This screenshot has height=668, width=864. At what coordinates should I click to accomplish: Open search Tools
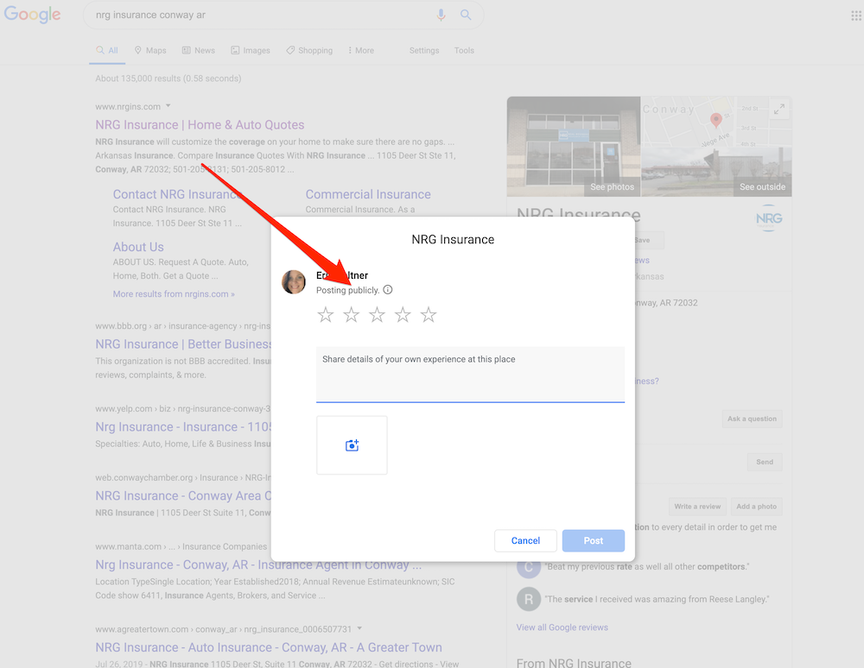point(464,51)
